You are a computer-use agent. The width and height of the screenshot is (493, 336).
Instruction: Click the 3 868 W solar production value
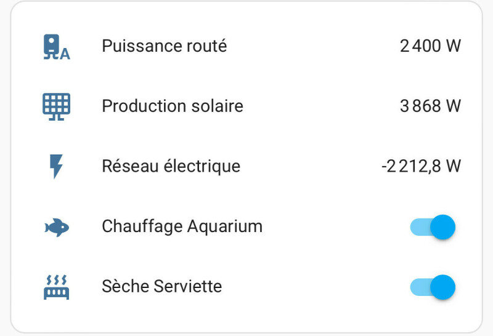click(430, 106)
